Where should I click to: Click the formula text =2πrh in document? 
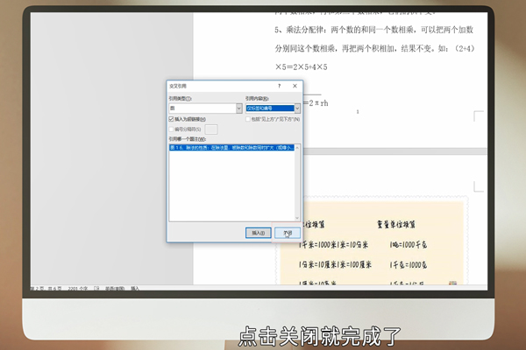[x=316, y=103]
